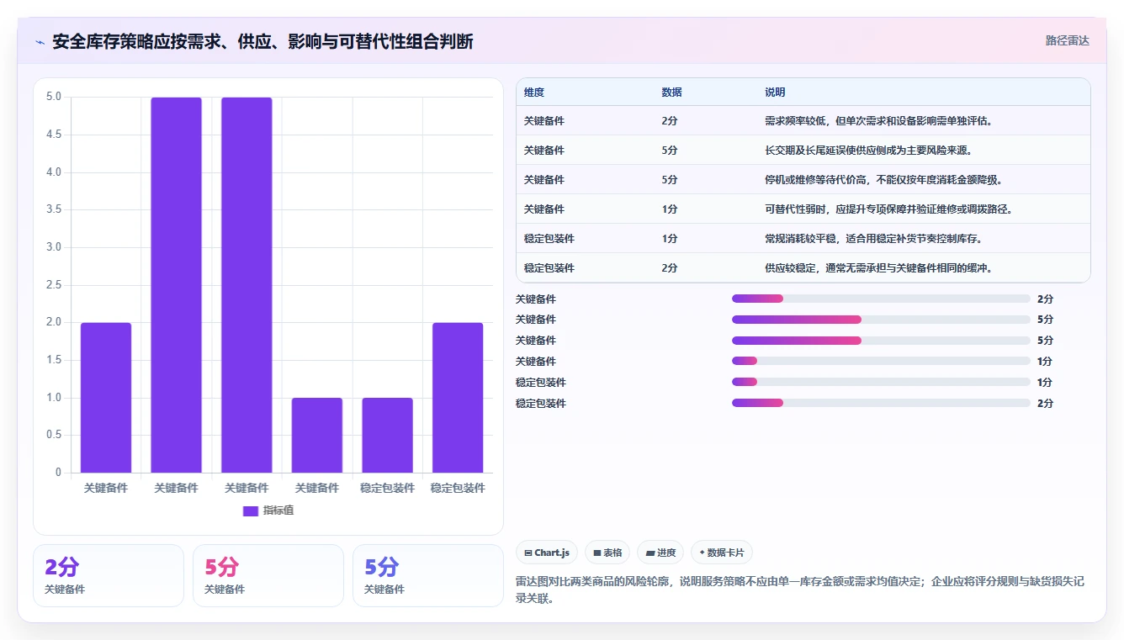Click the 维度 column header
The height and width of the screenshot is (640, 1124).
click(x=533, y=92)
